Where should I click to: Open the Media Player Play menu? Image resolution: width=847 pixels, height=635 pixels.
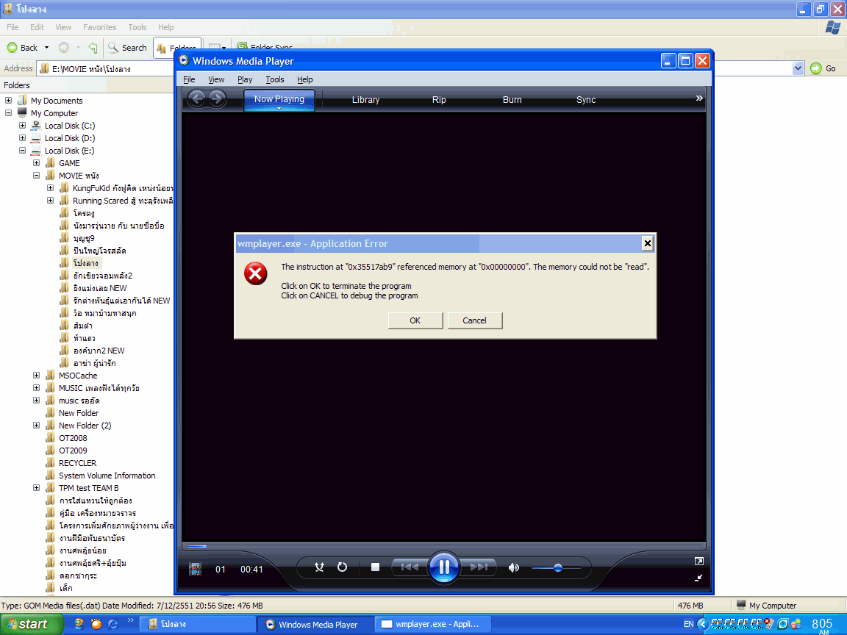point(245,79)
